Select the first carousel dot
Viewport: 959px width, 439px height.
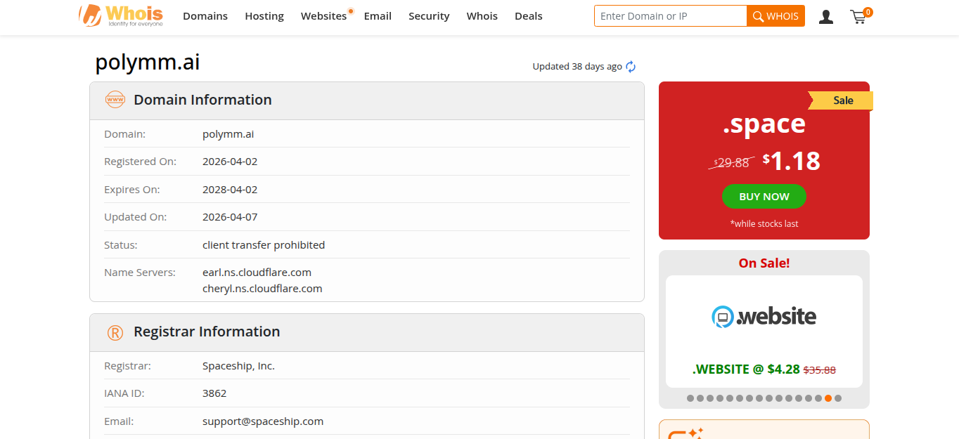690,398
